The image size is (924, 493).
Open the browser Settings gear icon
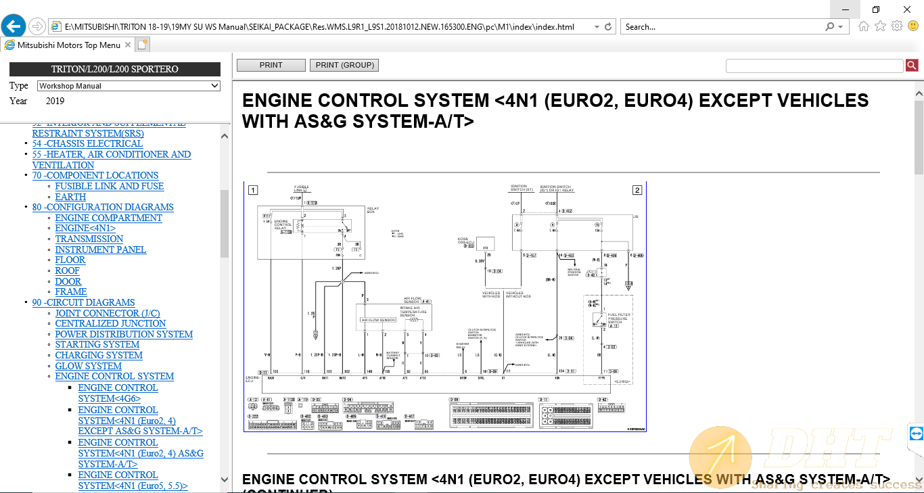(897, 26)
